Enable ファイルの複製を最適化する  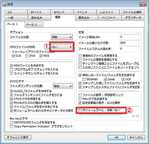click(x=80, y=60)
